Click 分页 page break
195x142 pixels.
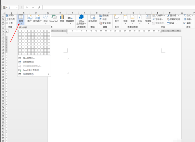click(x=9, y=23)
